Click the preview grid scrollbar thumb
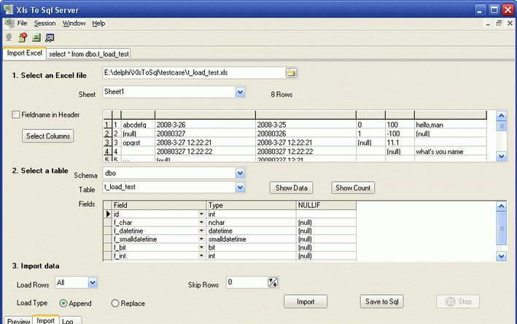The height and width of the screenshot is (324, 517). (501, 126)
